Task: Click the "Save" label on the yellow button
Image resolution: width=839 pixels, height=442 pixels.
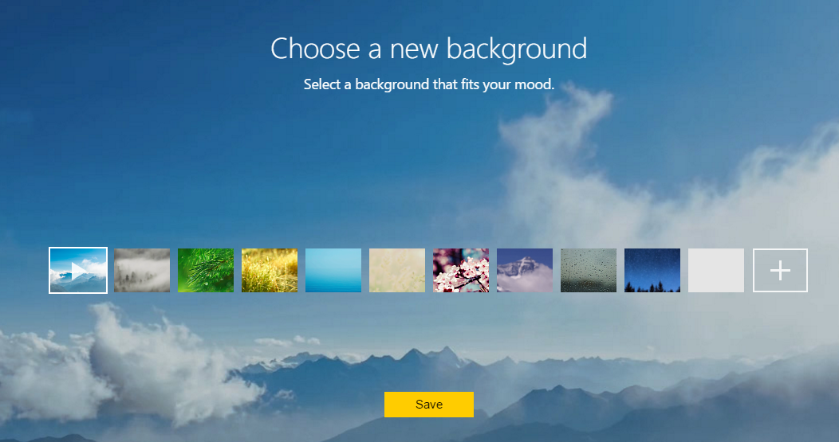Action: [428, 405]
